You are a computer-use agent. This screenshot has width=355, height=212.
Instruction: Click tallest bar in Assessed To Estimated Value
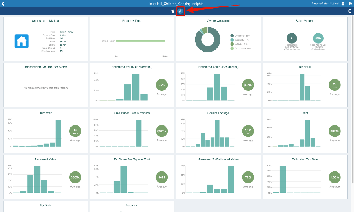pos(231,179)
